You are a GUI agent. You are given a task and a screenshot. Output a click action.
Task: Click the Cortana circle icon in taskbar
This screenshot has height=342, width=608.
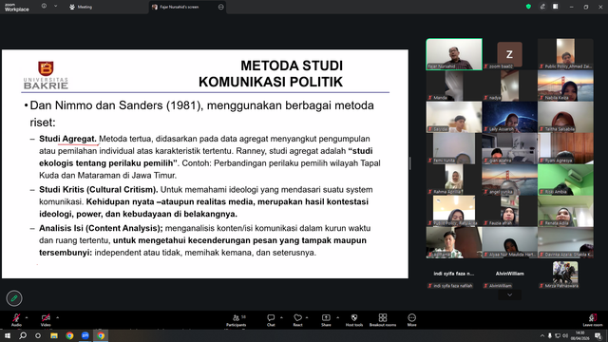[x=38, y=335]
